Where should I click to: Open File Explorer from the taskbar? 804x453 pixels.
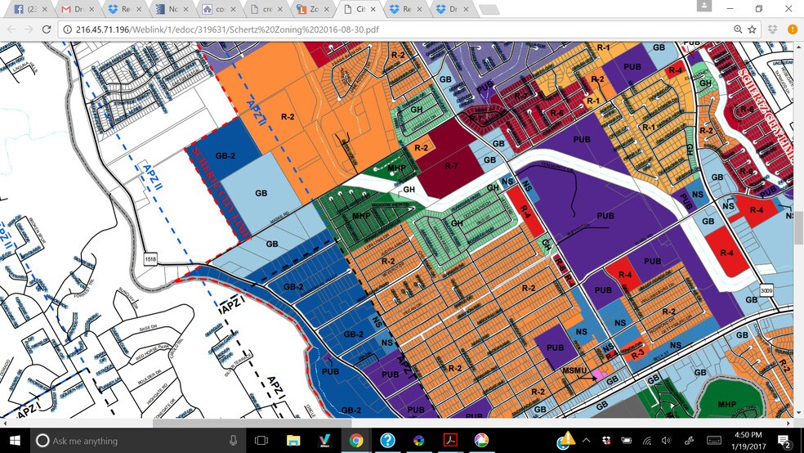click(293, 441)
